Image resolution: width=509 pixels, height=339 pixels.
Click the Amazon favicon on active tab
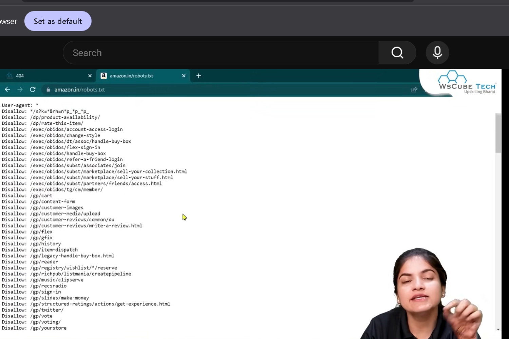(104, 76)
